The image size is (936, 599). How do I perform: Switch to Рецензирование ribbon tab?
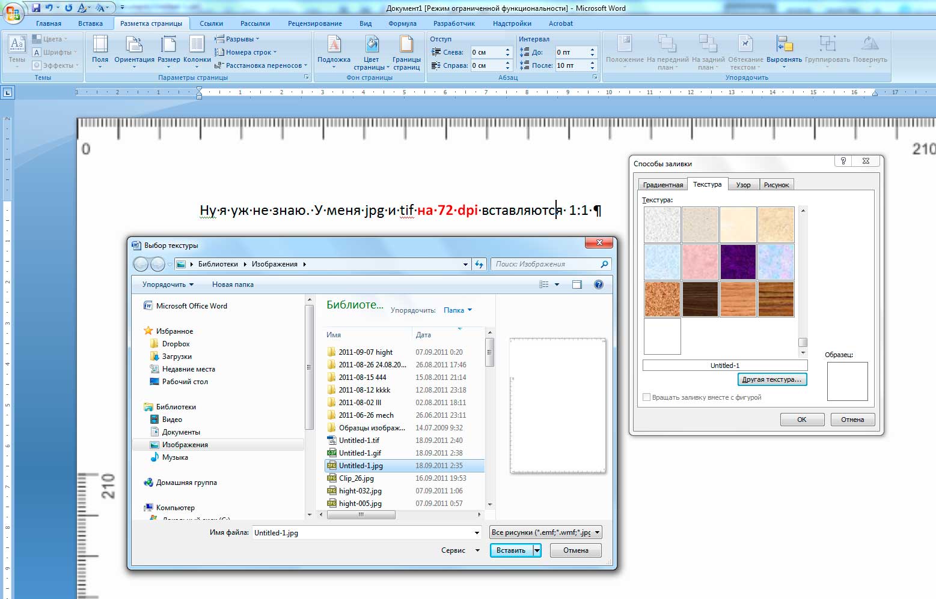tap(315, 23)
